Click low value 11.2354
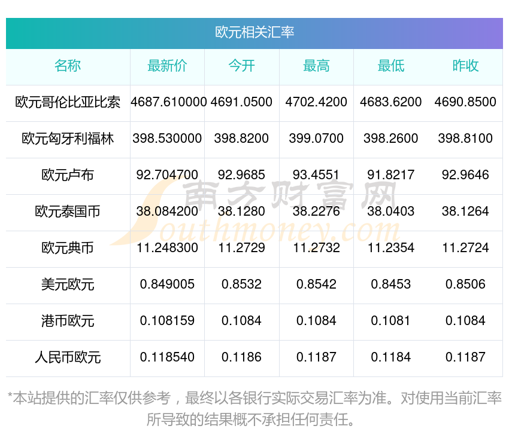Viewport: 509px width, 438px height. tap(391, 248)
